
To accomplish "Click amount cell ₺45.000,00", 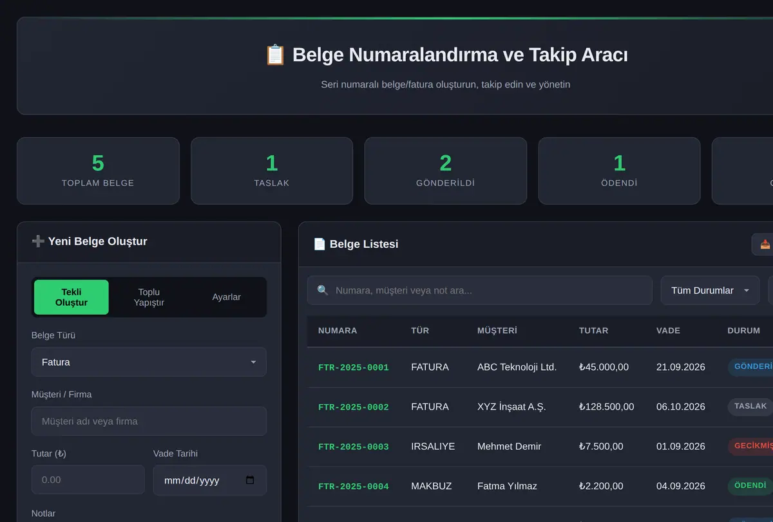I will pyautogui.click(x=604, y=367).
